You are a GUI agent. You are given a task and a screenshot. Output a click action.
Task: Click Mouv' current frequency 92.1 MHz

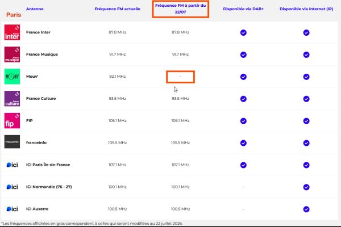point(118,77)
